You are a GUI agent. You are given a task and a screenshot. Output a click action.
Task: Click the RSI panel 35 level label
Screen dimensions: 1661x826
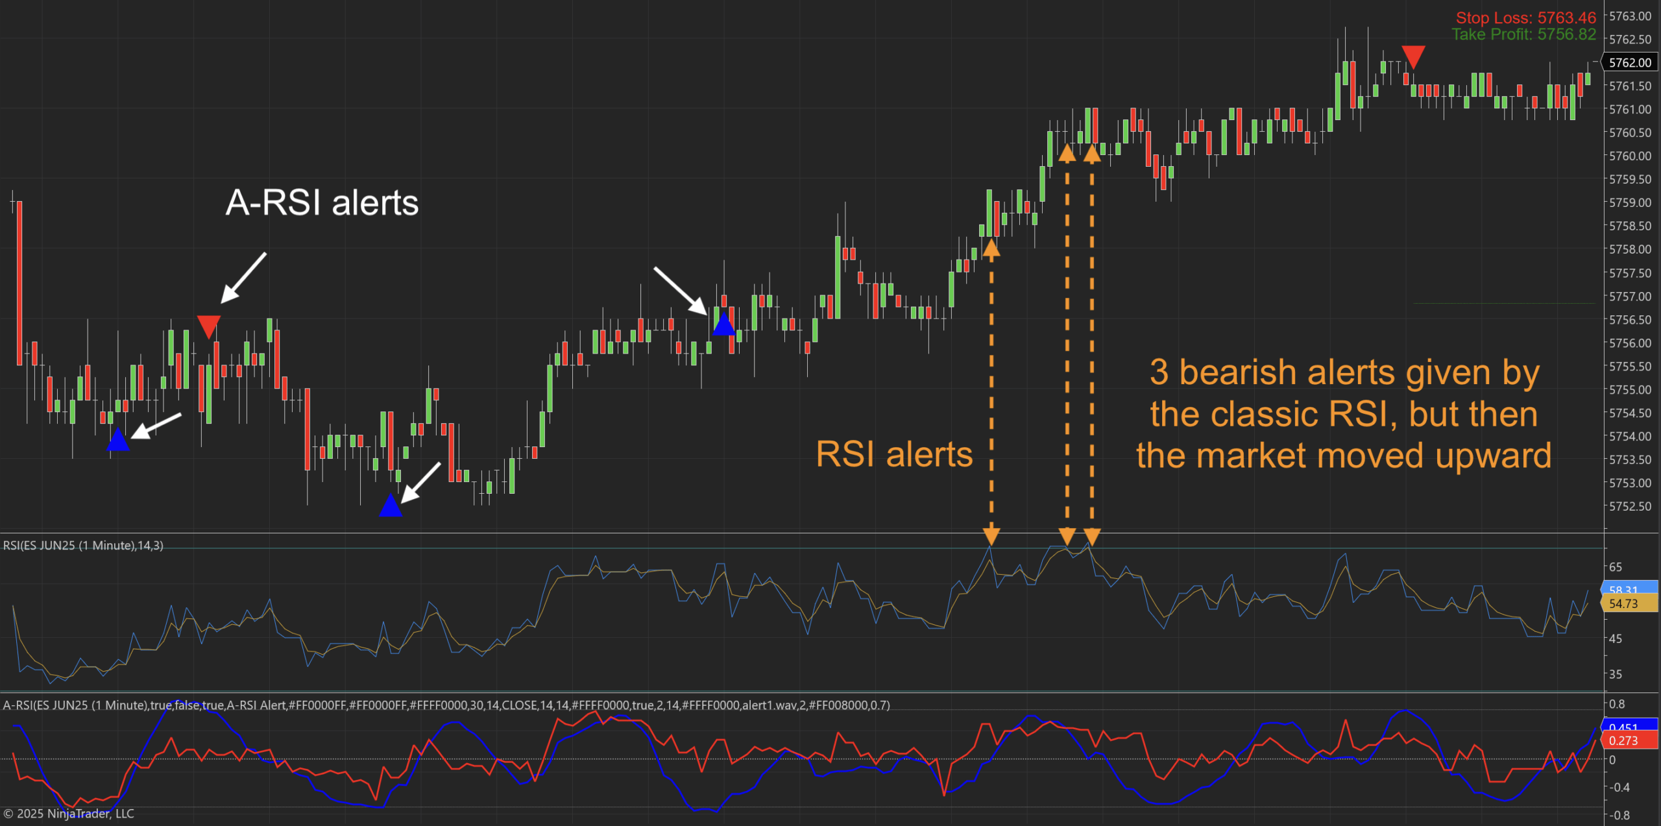pyautogui.click(x=1616, y=674)
